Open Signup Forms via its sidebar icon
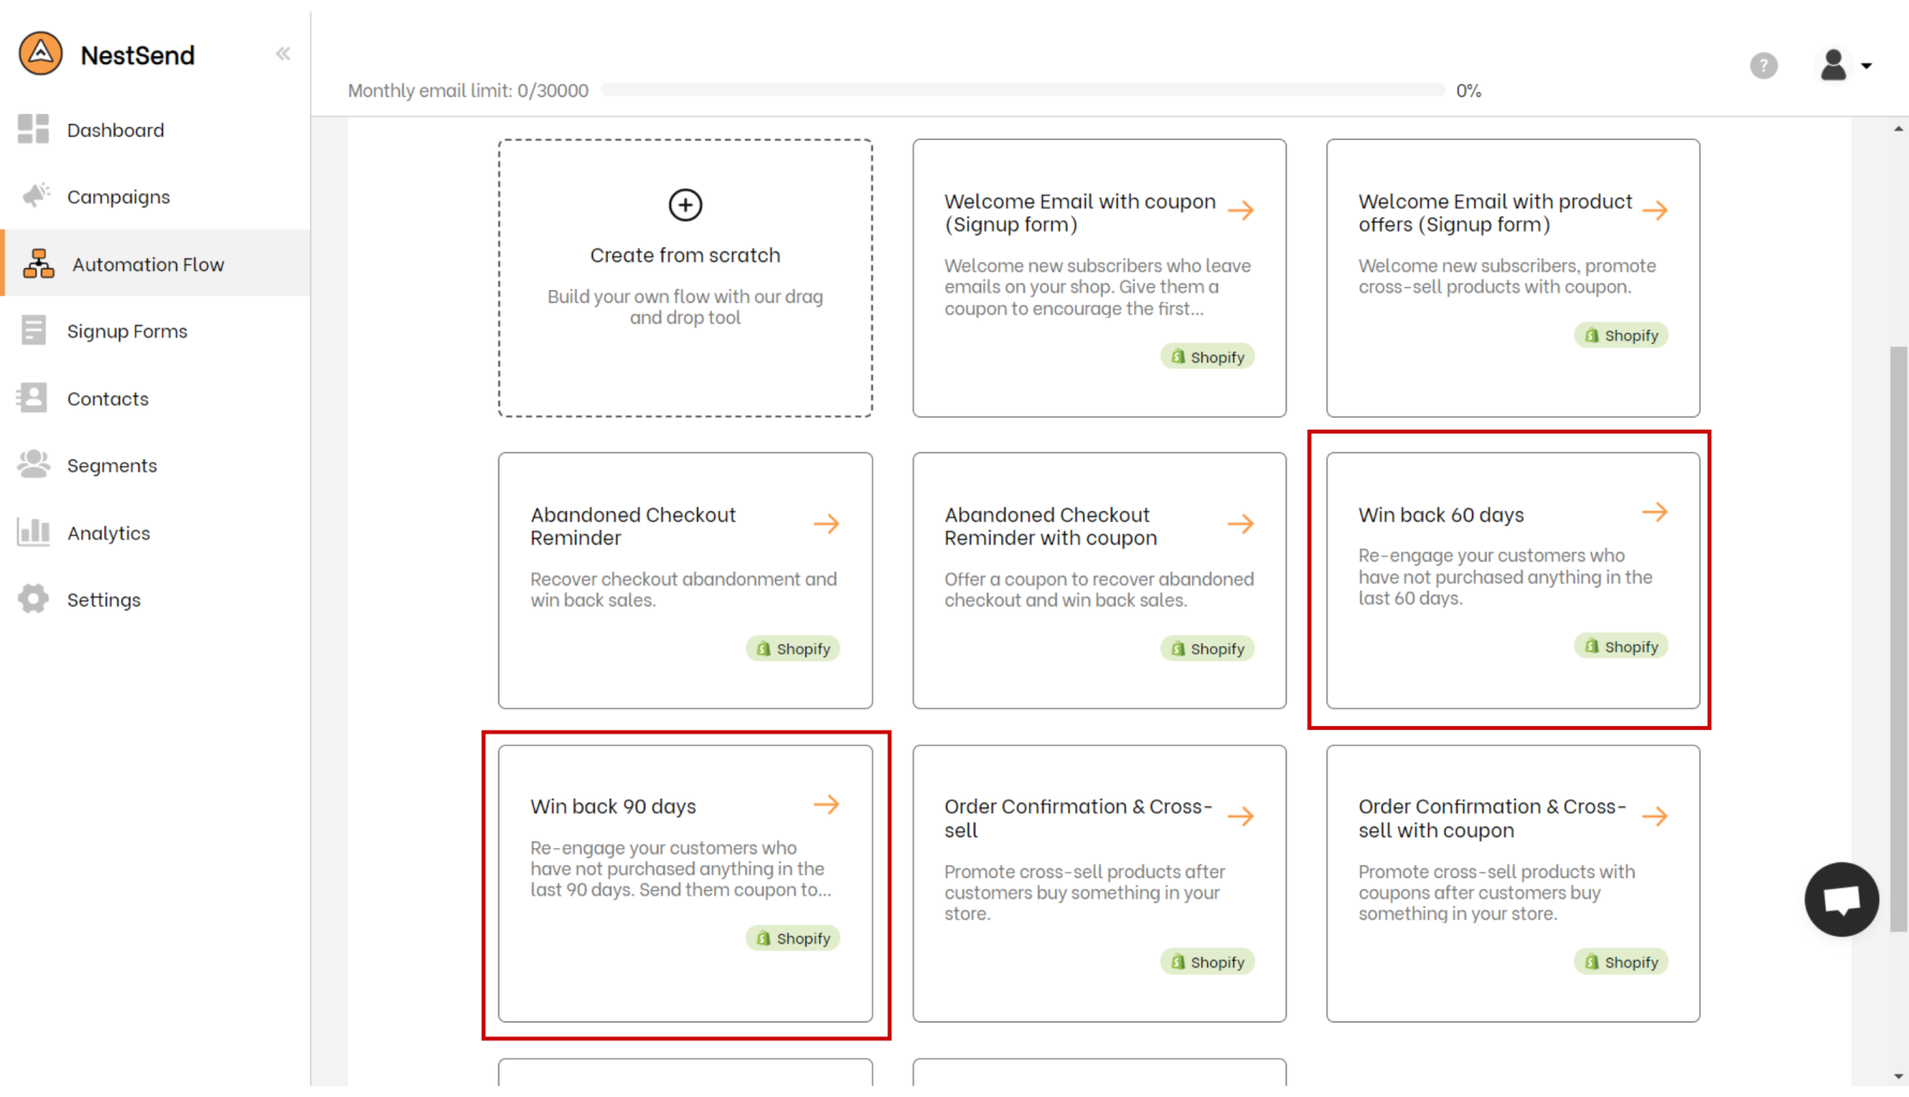The width and height of the screenshot is (1909, 1097). (x=34, y=331)
